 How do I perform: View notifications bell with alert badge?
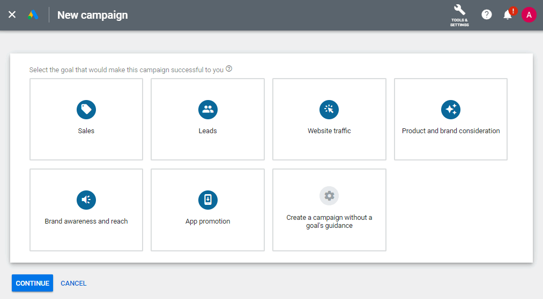508,15
